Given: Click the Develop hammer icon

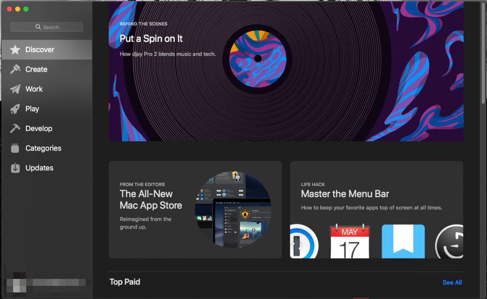Looking at the screenshot, I should 15,128.
